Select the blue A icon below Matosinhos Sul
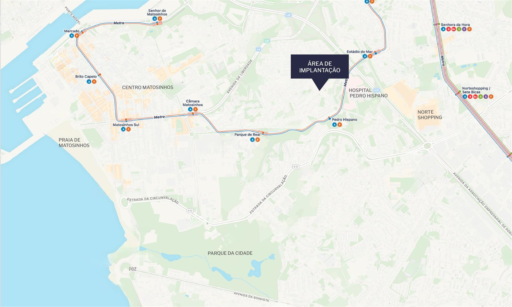The height and width of the screenshot is (307, 512). coord(123,129)
